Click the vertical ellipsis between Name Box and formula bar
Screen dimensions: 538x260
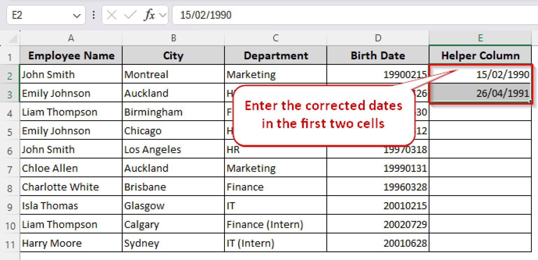(x=93, y=15)
